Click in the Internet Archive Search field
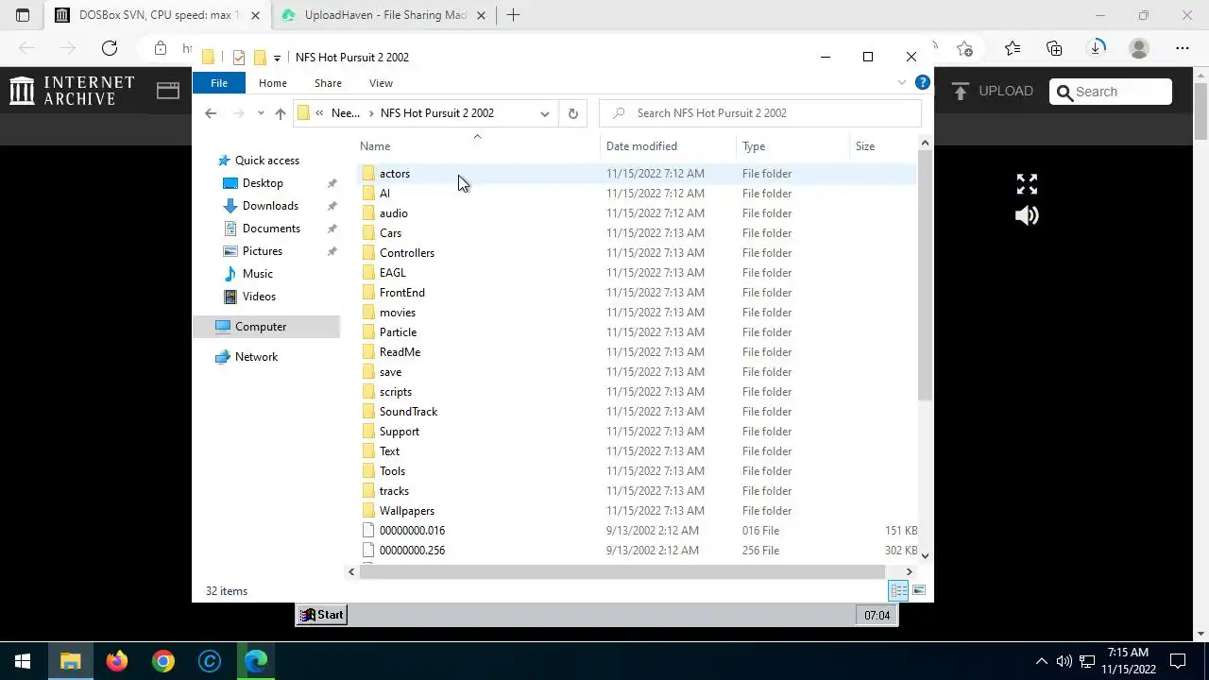This screenshot has width=1209, height=680. click(x=1111, y=92)
